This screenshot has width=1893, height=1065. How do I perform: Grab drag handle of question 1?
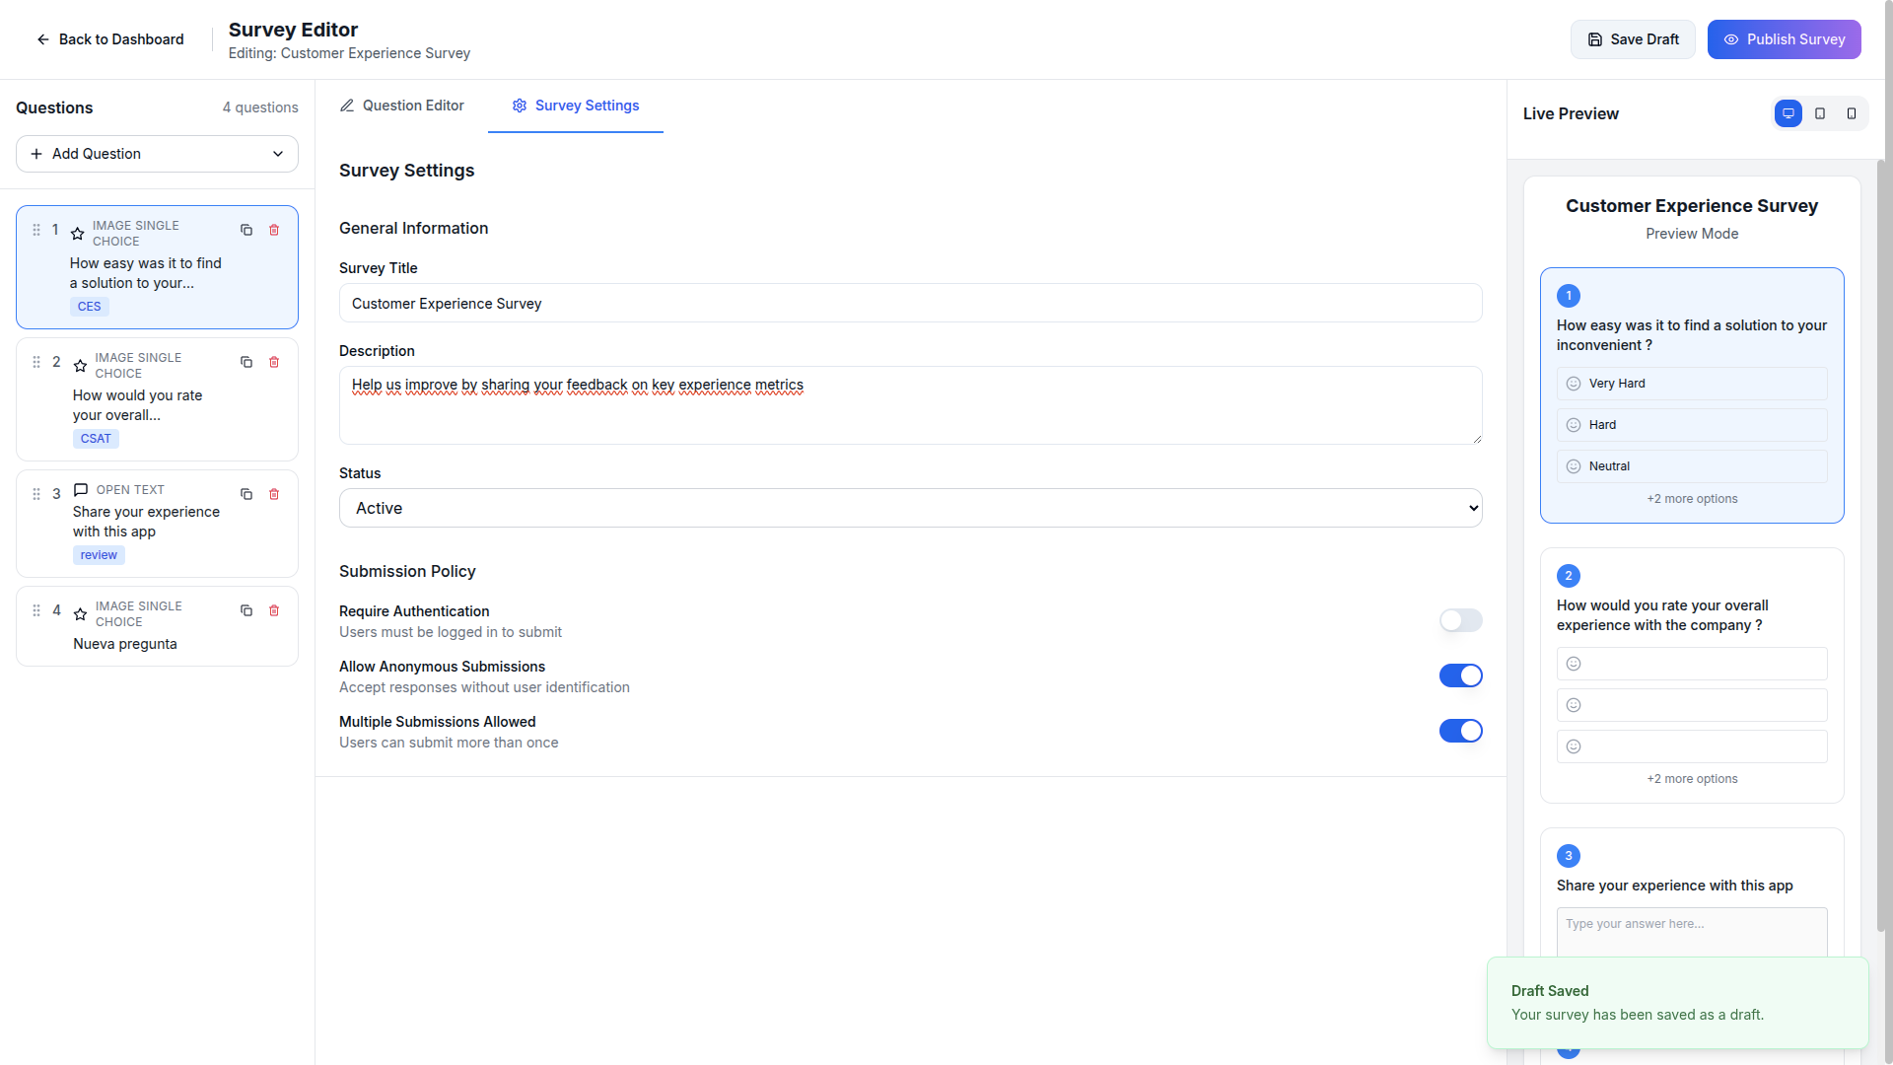coord(36,230)
